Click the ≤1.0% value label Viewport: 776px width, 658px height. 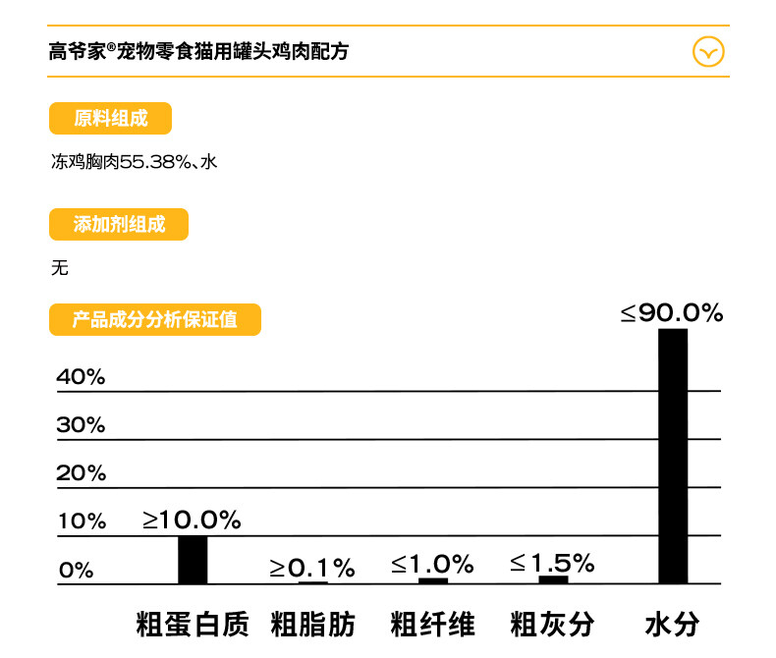point(432,564)
